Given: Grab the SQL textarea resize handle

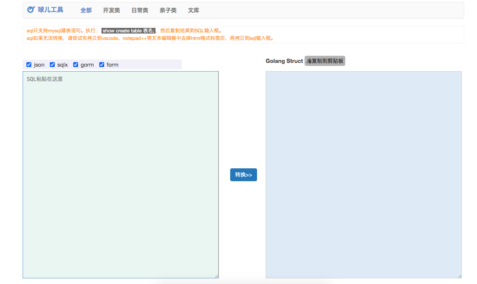Looking at the screenshot, I should pos(216,276).
